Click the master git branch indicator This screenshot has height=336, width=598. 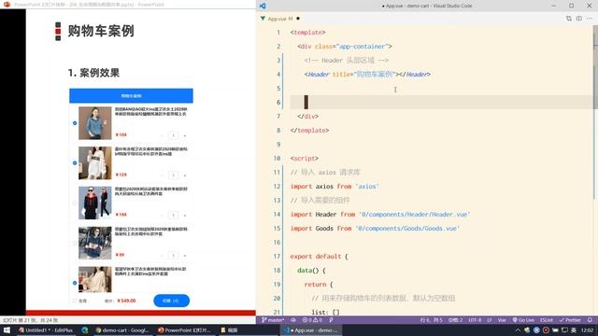coord(273,320)
